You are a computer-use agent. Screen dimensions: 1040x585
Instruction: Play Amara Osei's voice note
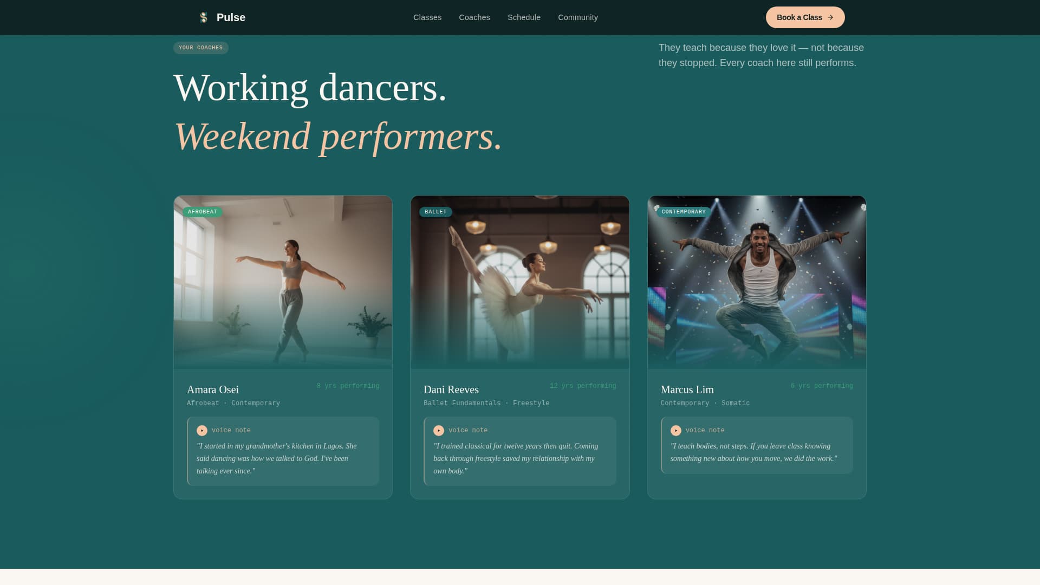tap(202, 431)
